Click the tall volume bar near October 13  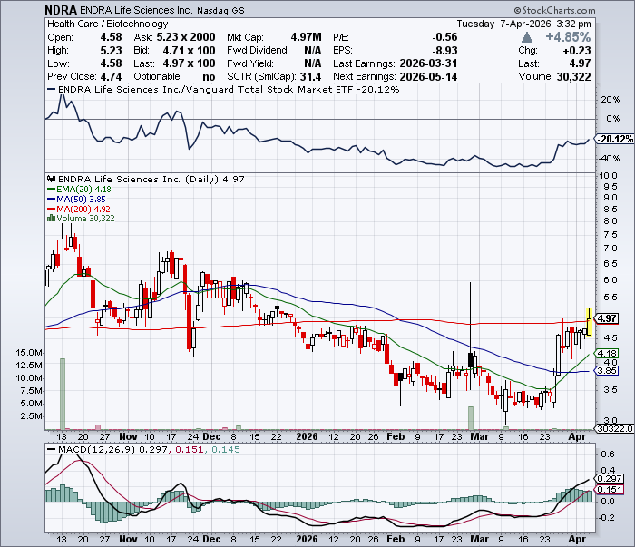click(x=63, y=394)
